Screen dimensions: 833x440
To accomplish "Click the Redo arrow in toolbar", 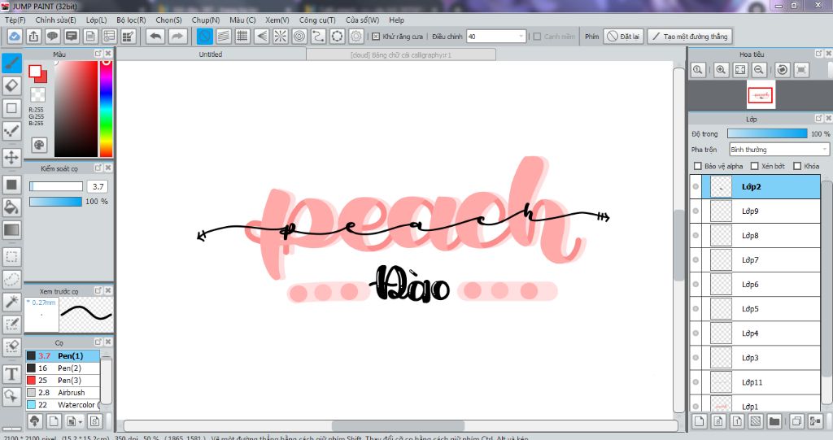I will click(x=178, y=36).
